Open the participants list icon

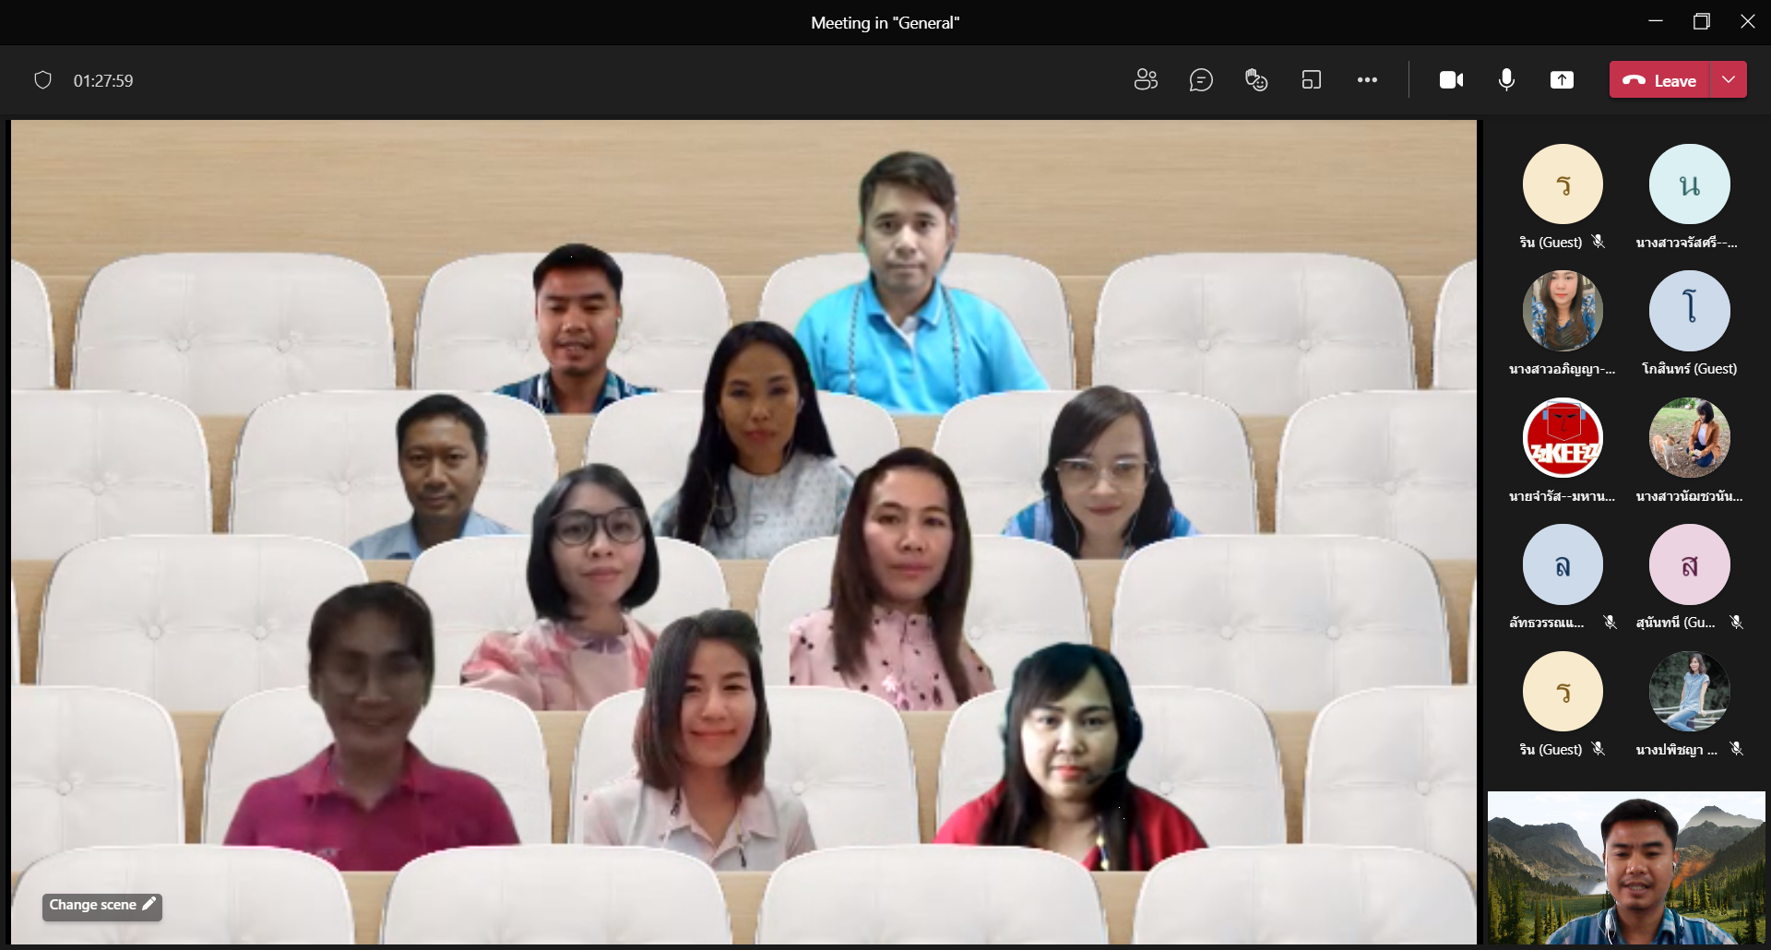[1146, 80]
